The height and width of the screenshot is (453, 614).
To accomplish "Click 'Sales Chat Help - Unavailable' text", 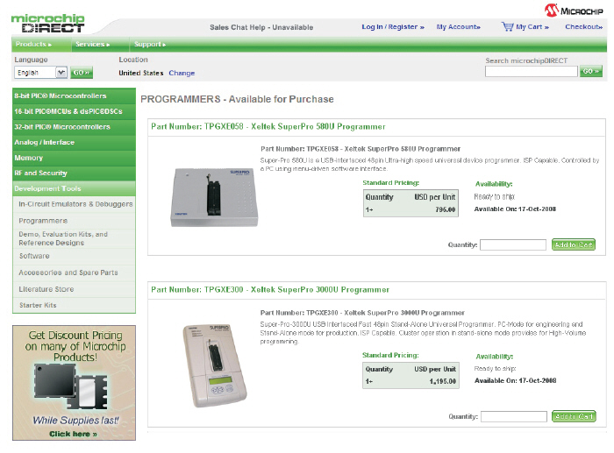I will (x=261, y=27).
